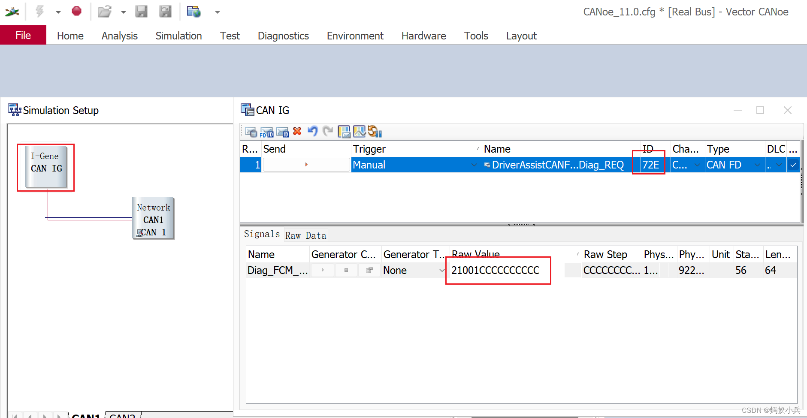Click the horizontal splitter handle below frame list
This screenshot has height=418, width=807.
521,224
